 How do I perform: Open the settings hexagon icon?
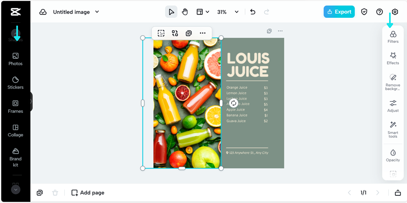coord(395,12)
